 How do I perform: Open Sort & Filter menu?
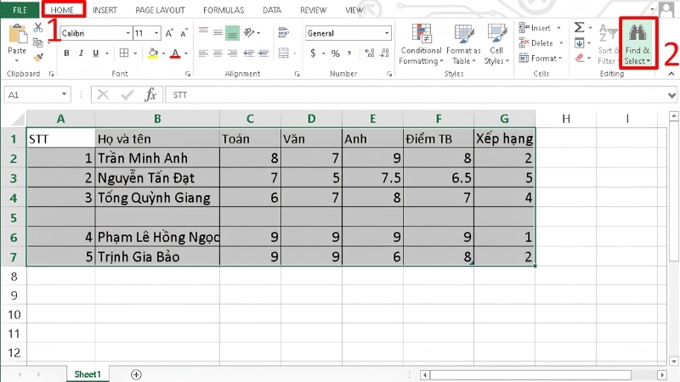(x=608, y=44)
